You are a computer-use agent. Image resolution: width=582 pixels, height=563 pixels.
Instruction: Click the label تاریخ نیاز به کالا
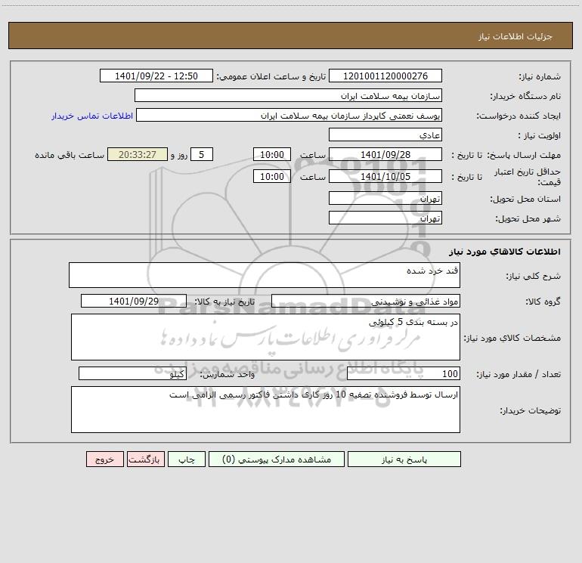pyautogui.click(x=225, y=302)
